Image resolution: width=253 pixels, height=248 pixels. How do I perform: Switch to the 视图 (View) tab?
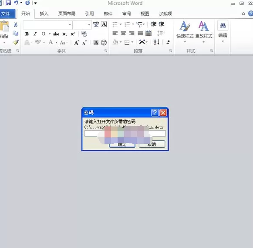(145, 14)
